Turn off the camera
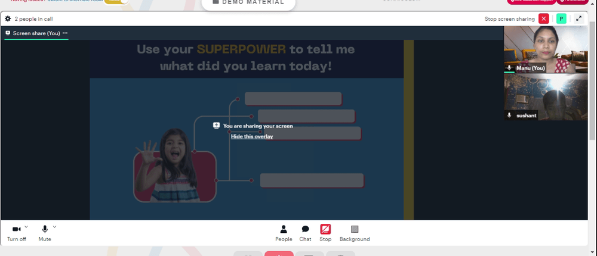Image resolution: width=597 pixels, height=256 pixels. point(16,233)
